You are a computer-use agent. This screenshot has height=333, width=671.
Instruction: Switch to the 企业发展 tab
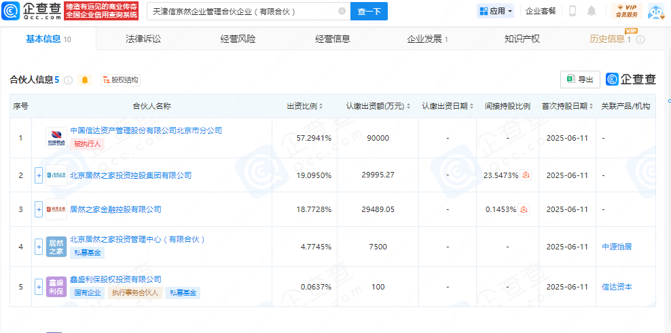[x=427, y=39]
